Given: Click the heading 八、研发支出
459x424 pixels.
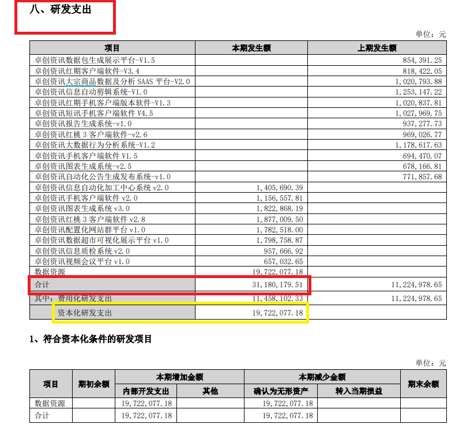Looking at the screenshot, I should (x=61, y=9).
